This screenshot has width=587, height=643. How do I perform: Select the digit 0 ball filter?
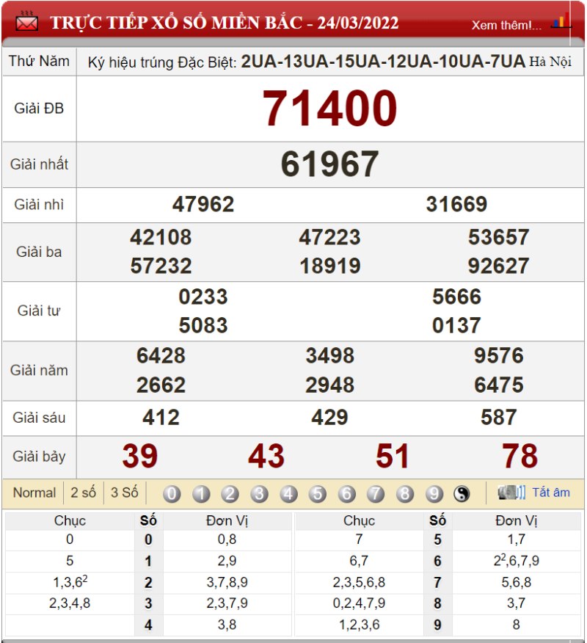point(172,494)
